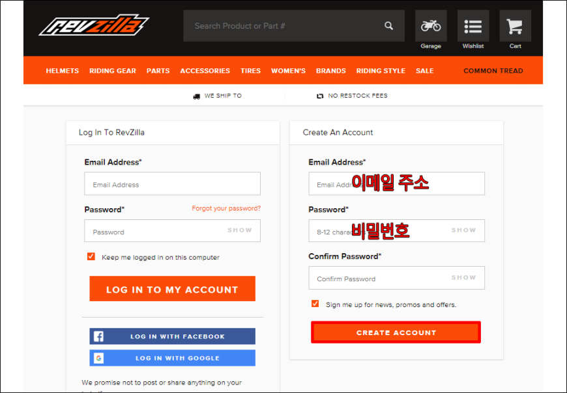
Task: Click the search magnifier icon
Action: (388, 25)
